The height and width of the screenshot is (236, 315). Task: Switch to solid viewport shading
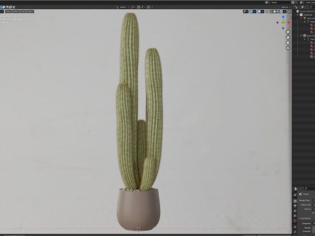[274, 11]
